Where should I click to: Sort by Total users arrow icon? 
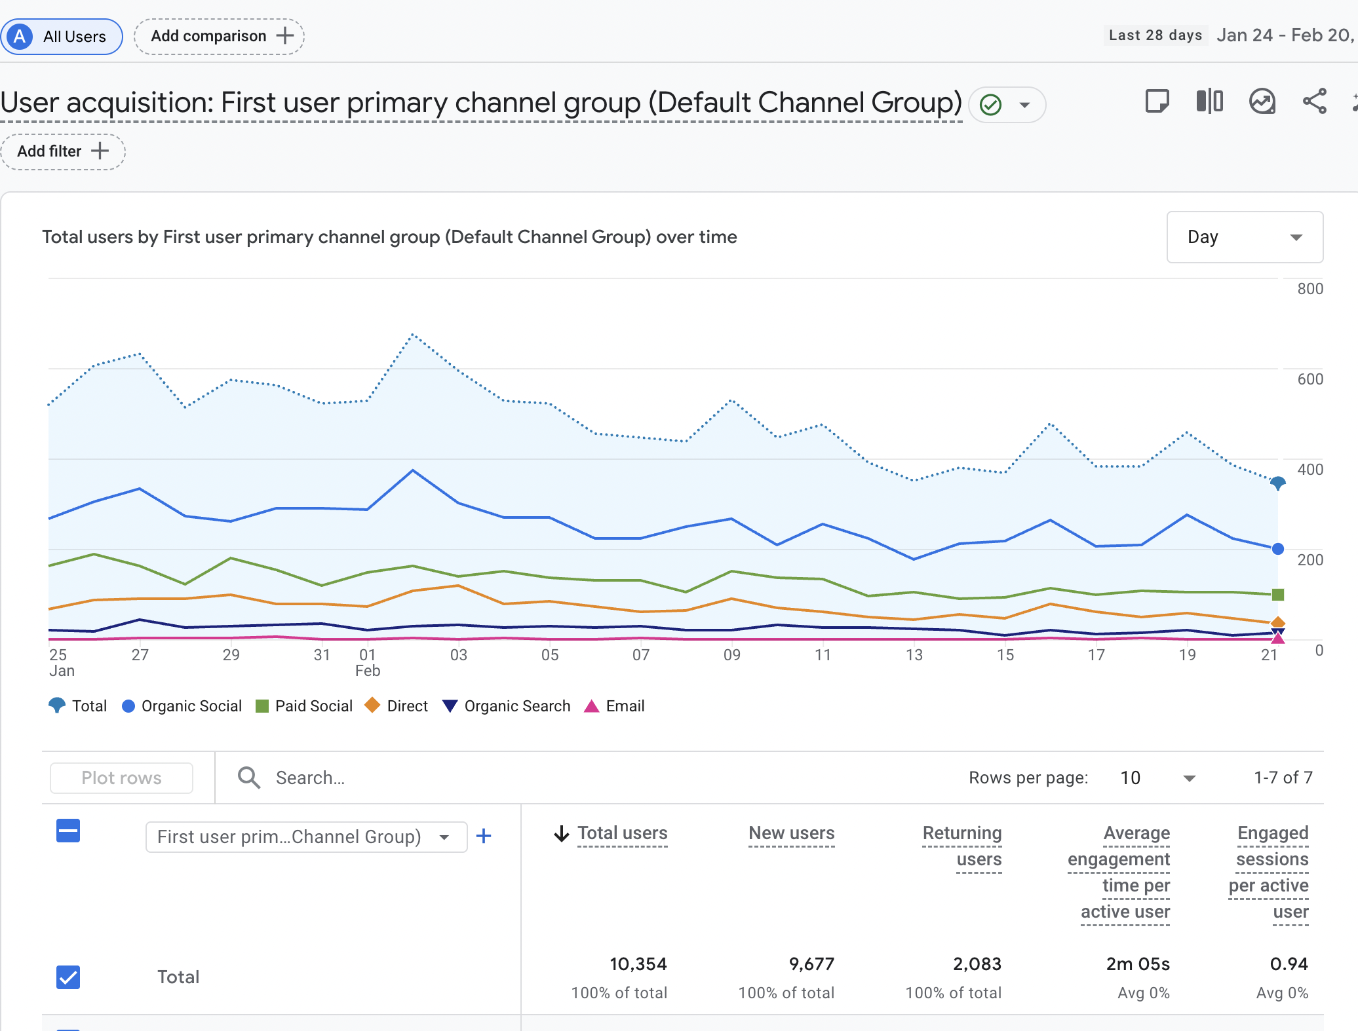coord(562,834)
